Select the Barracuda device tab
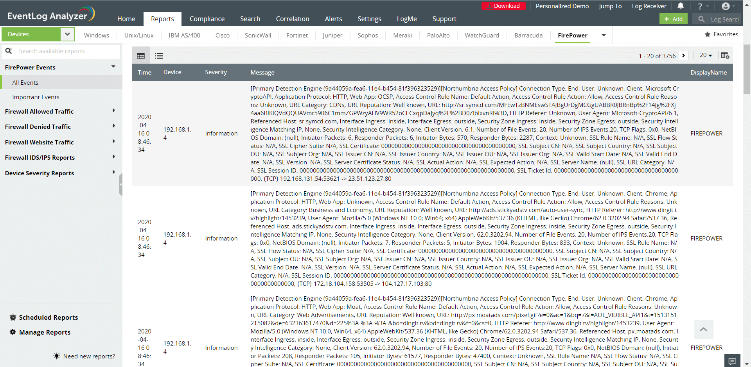The width and height of the screenshot is (751, 367). 528,35
